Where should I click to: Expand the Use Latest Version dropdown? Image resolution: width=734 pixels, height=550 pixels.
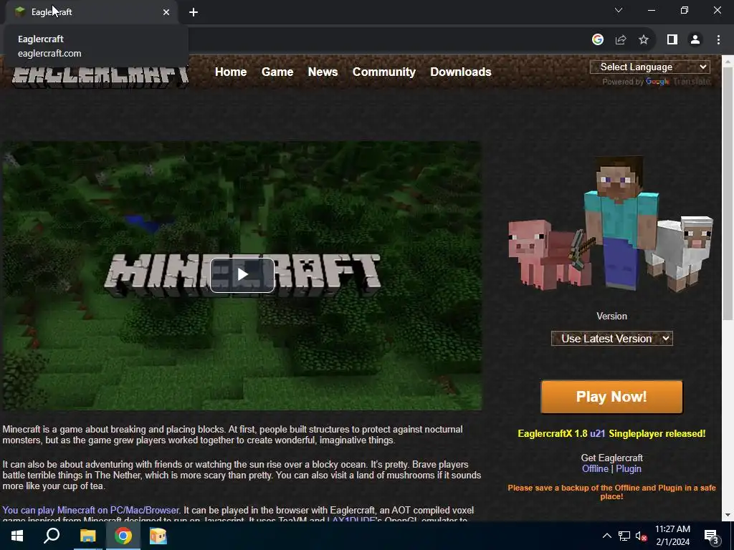[x=612, y=339]
